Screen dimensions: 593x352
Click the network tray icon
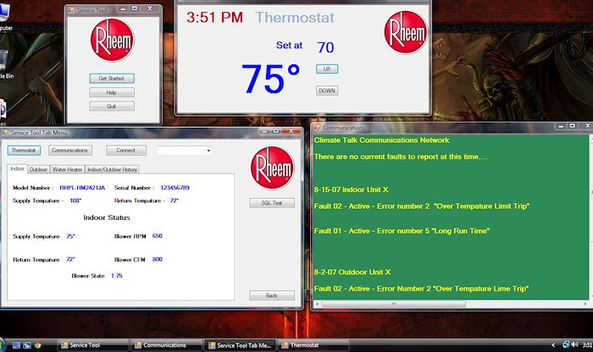566,344
